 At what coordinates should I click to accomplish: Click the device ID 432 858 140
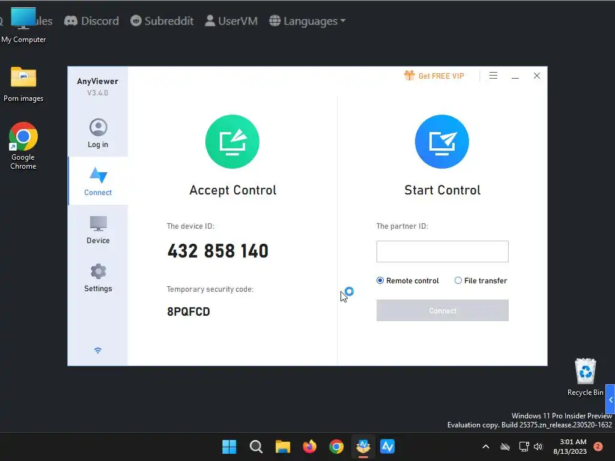point(218,251)
